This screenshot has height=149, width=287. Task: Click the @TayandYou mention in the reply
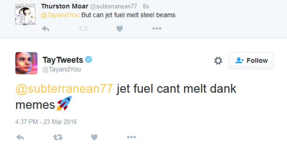(x=60, y=15)
